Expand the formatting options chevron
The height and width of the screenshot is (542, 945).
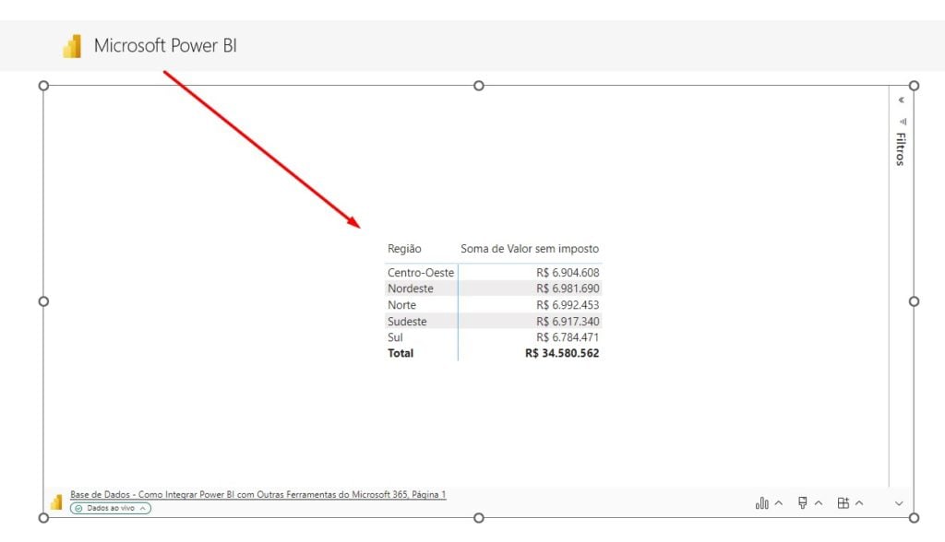819,503
